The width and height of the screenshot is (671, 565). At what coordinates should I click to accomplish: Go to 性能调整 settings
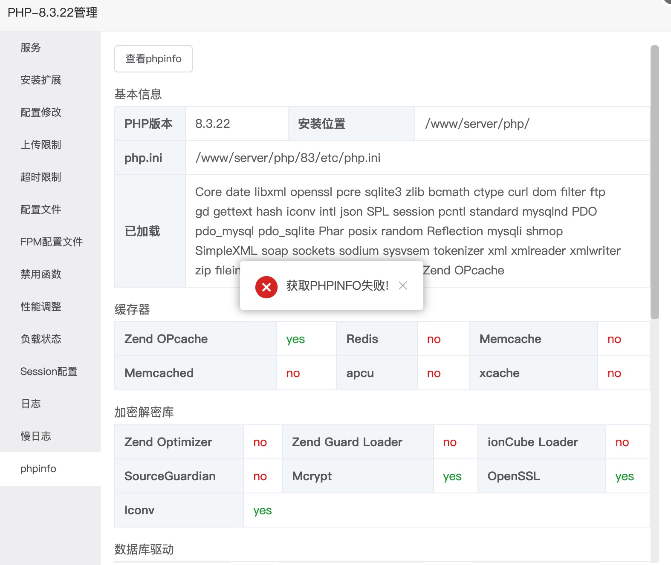click(x=41, y=306)
